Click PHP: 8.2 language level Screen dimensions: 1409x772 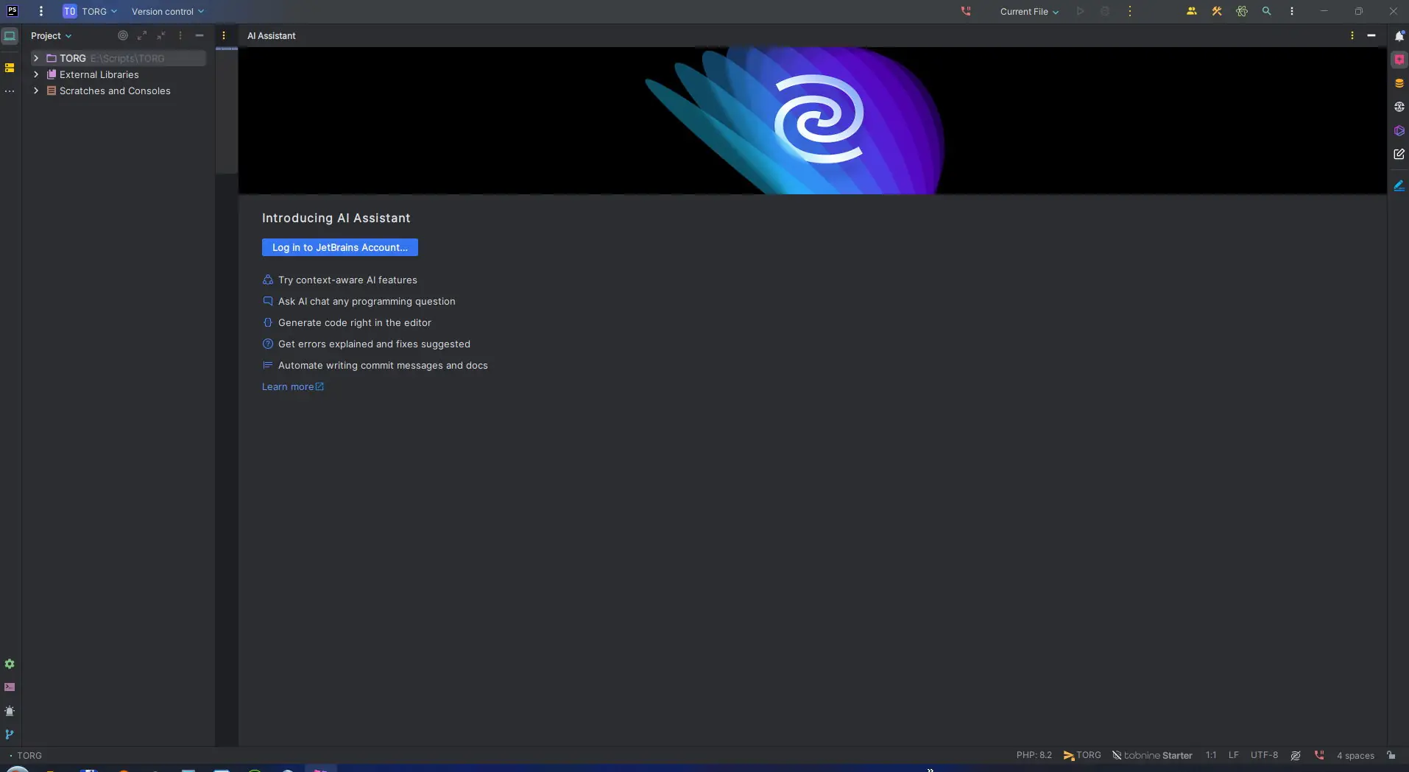[x=1034, y=755]
